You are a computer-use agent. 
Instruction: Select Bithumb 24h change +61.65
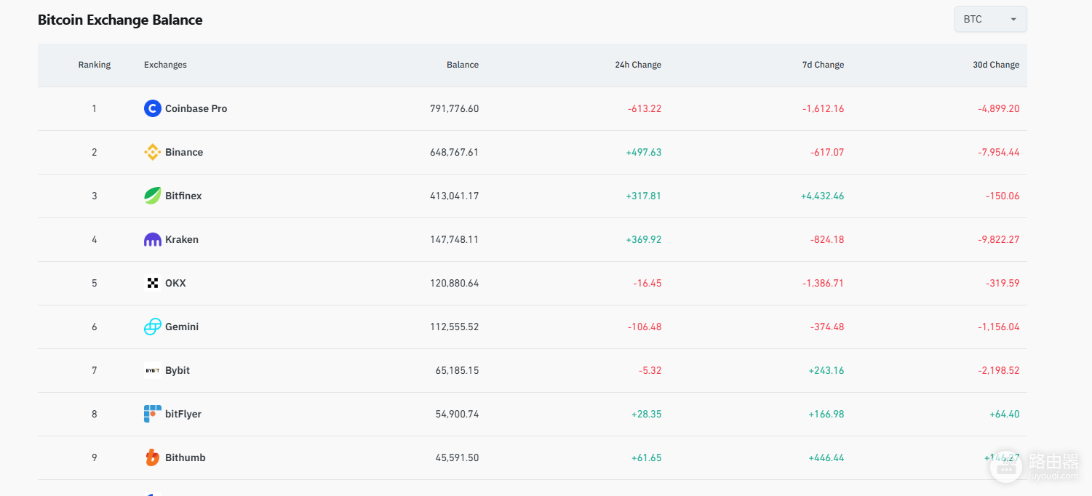[x=647, y=457]
